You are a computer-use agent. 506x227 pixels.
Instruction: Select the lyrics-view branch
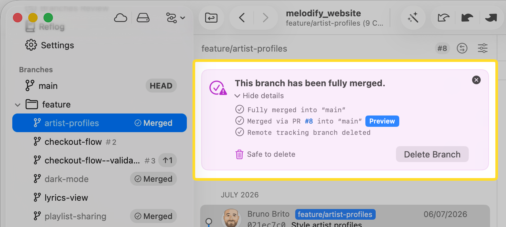pyautogui.click(x=99, y=198)
